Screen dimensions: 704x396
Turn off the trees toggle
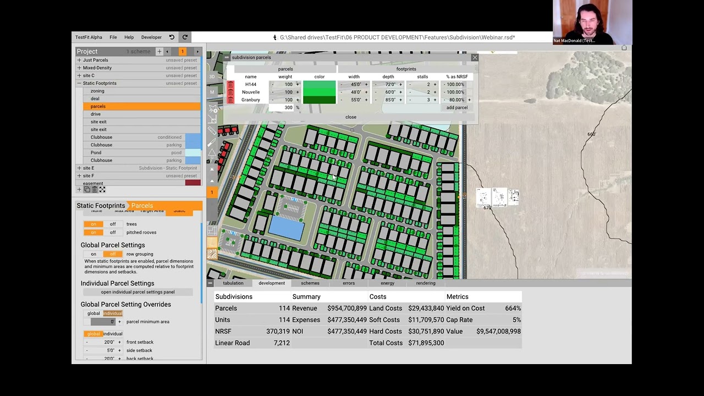point(112,224)
